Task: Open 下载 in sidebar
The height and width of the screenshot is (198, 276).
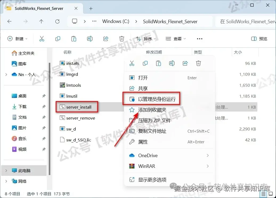Action: click(x=19, y=106)
